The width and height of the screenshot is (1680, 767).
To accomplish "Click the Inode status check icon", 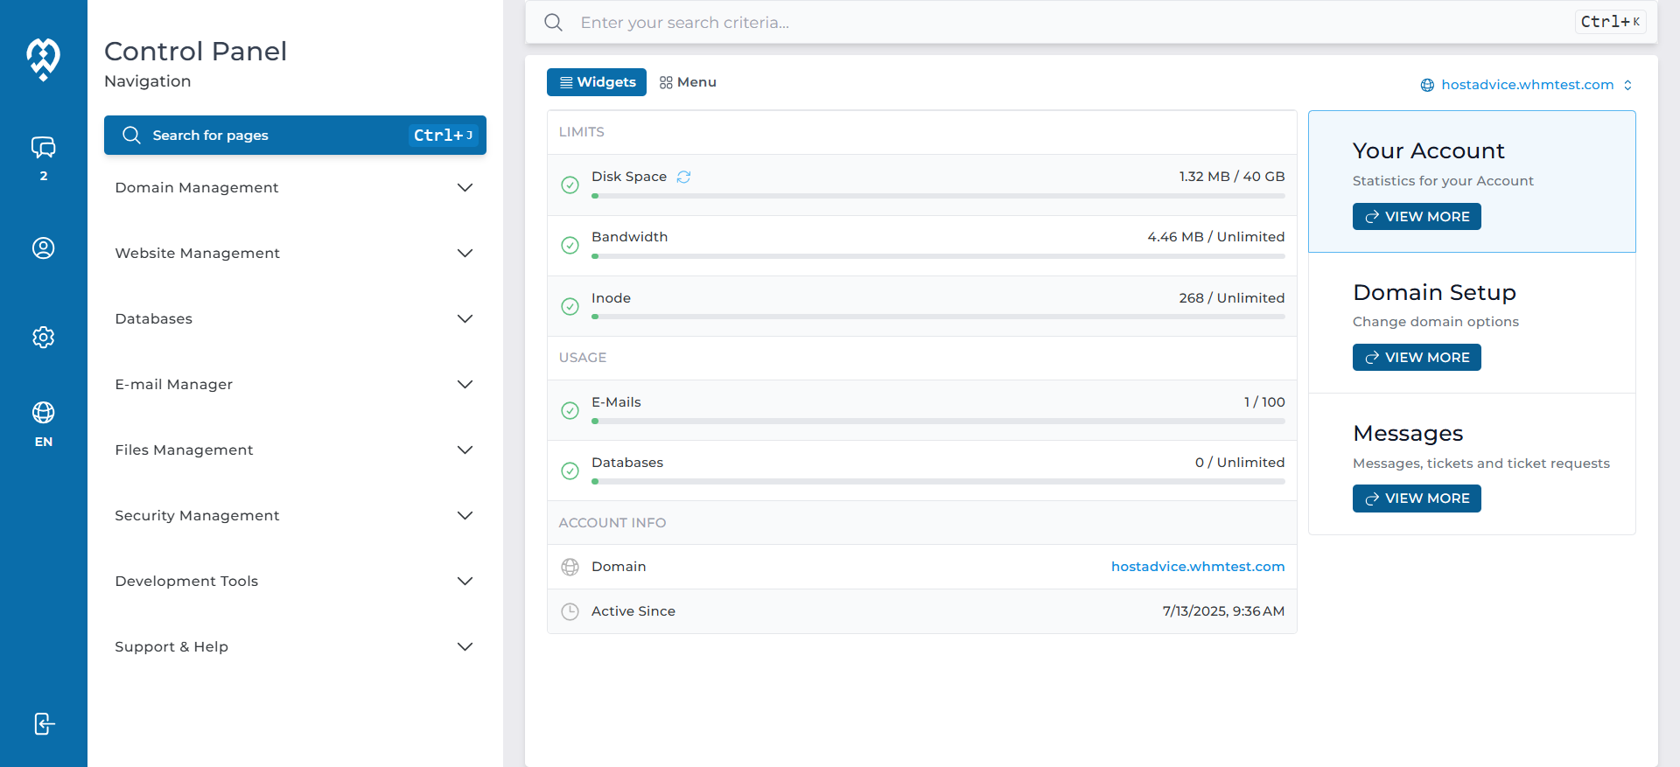I will pos(570,306).
